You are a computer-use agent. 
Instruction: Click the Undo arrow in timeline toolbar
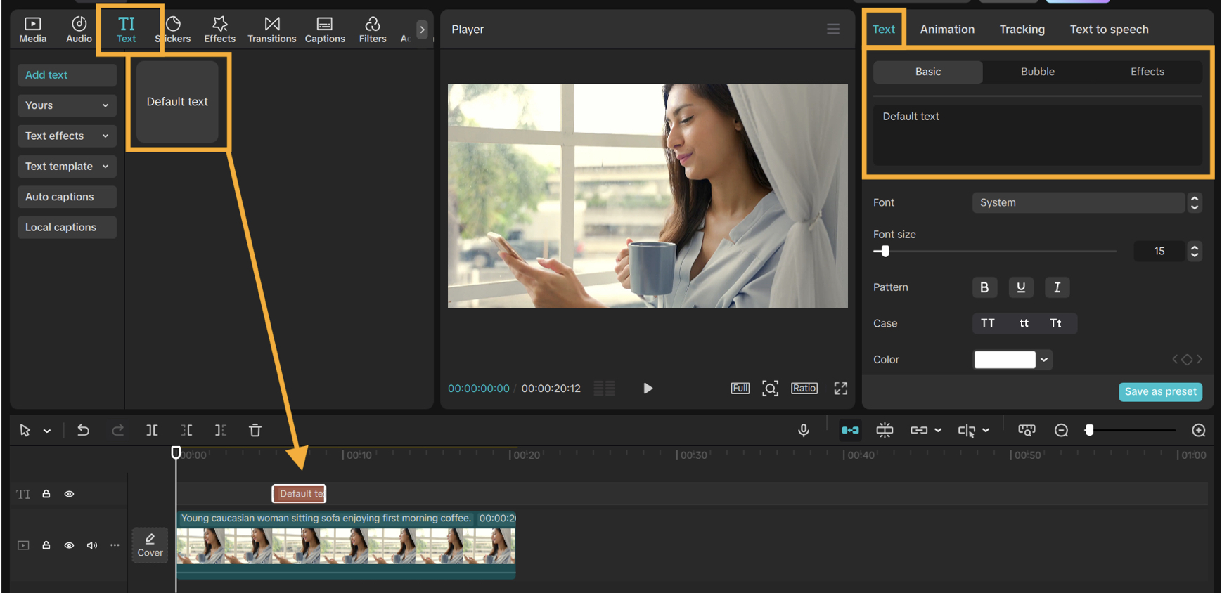pos(83,430)
